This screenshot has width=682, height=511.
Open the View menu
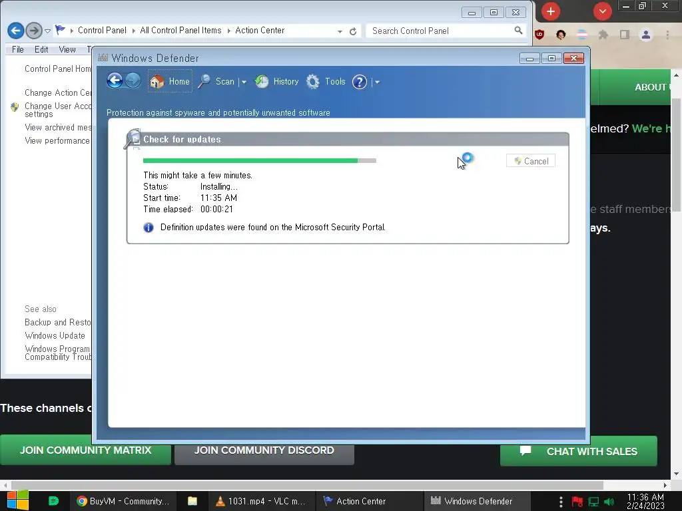pyautogui.click(x=67, y=49)
